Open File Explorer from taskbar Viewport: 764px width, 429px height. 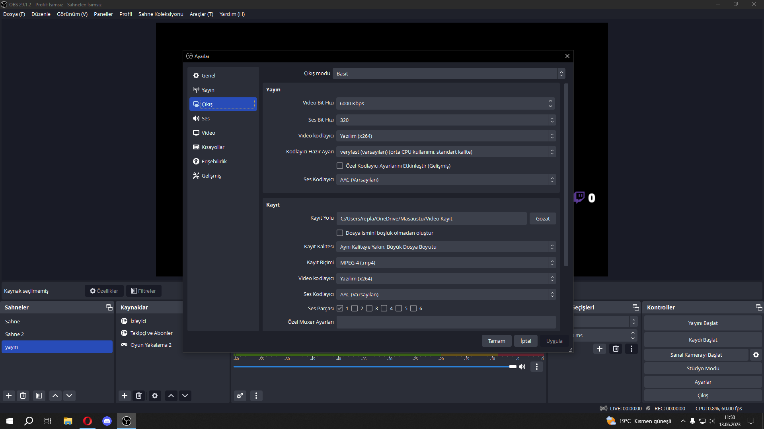click(x=68, y=421)
